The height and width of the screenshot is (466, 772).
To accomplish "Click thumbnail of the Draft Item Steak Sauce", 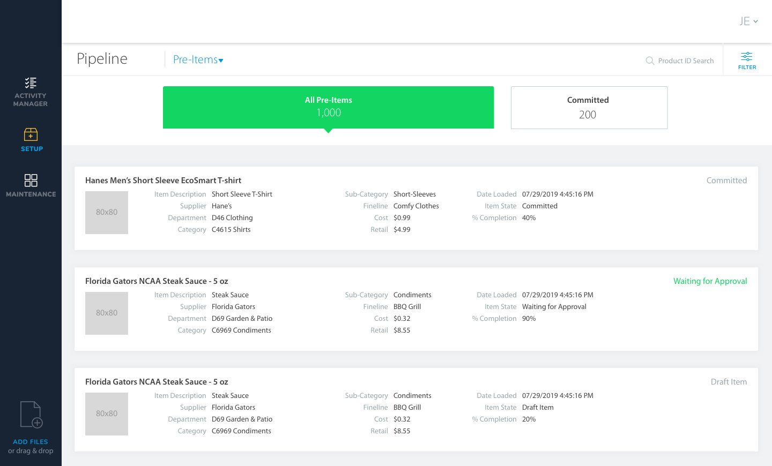I will (107, 414).
